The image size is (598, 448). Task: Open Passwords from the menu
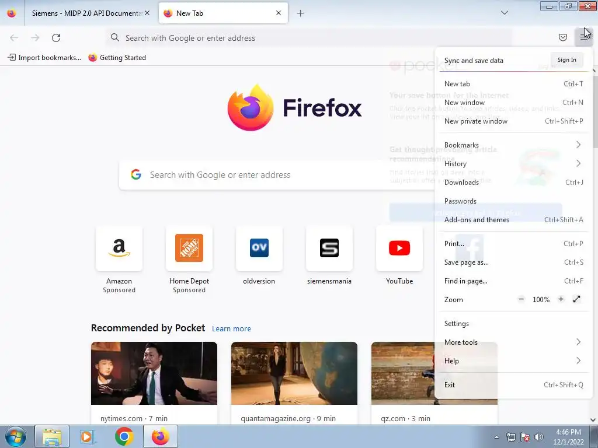point(513,201)
